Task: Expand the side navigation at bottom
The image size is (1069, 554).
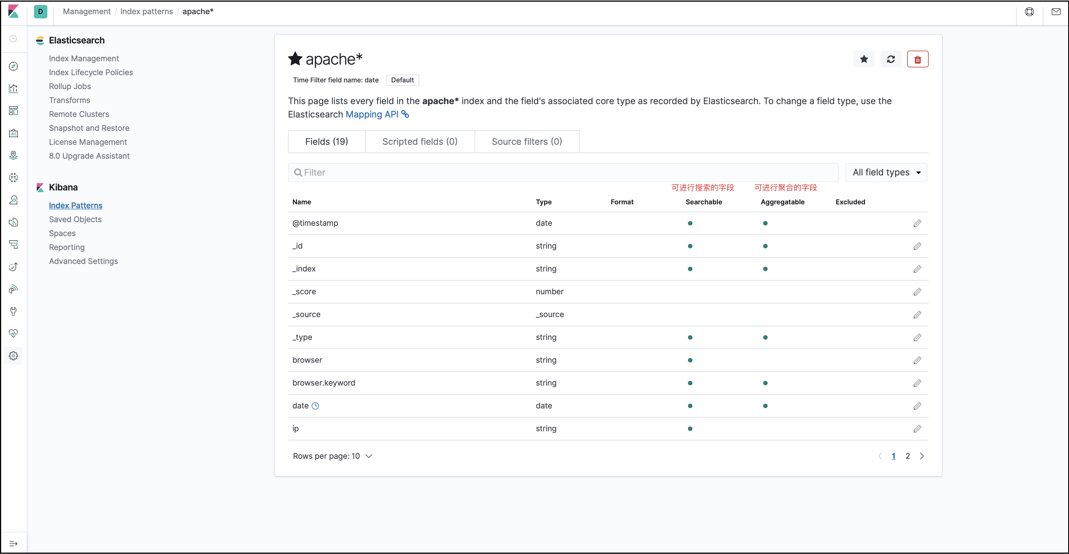Action: (x=13, y=544)
